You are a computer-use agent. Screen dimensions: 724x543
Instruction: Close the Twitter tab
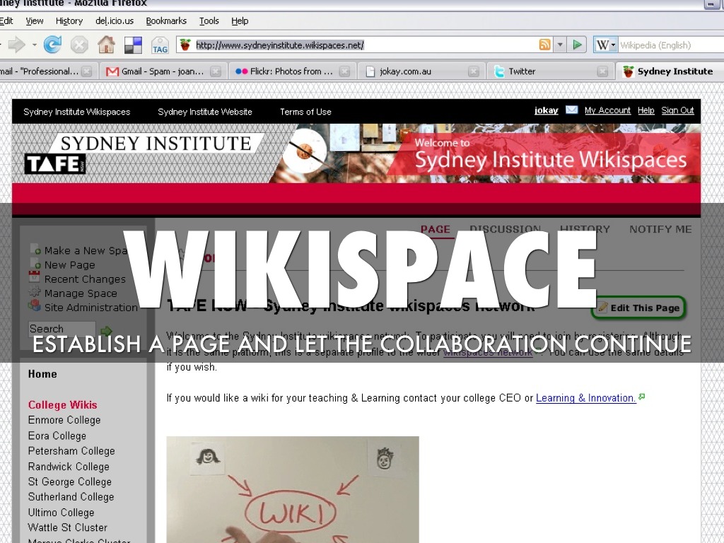(x=602, y=71)
